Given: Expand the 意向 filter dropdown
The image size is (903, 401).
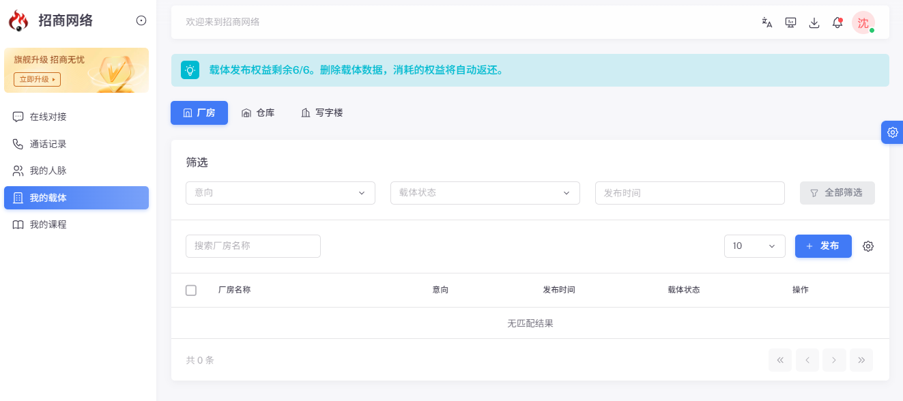Looking at the screenshot, I should tap(281, 193).
